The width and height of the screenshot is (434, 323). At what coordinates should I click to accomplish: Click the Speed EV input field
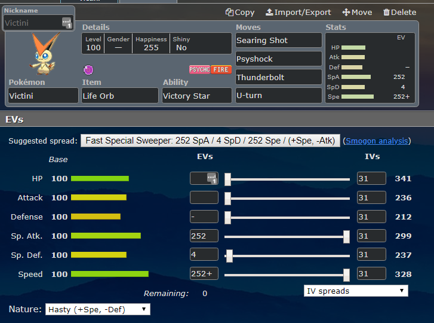[204, 274]
